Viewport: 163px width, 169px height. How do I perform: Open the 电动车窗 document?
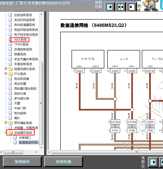pos(20,84)
